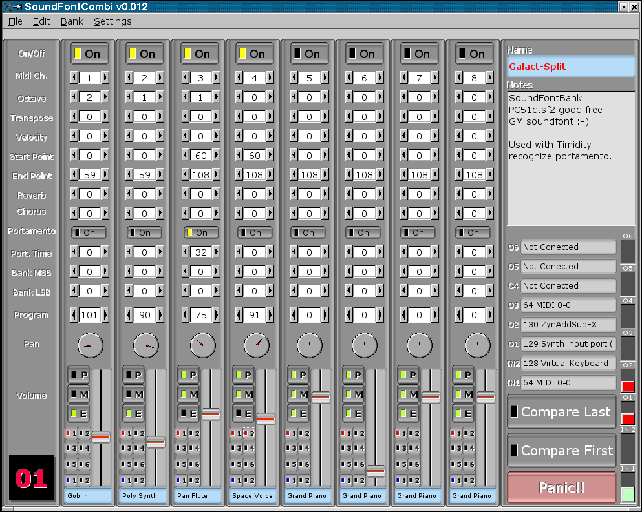The image size is (642, 512).
Task: Click the Pan knob on the Goblin channel
Action: [x=90, y=345]
